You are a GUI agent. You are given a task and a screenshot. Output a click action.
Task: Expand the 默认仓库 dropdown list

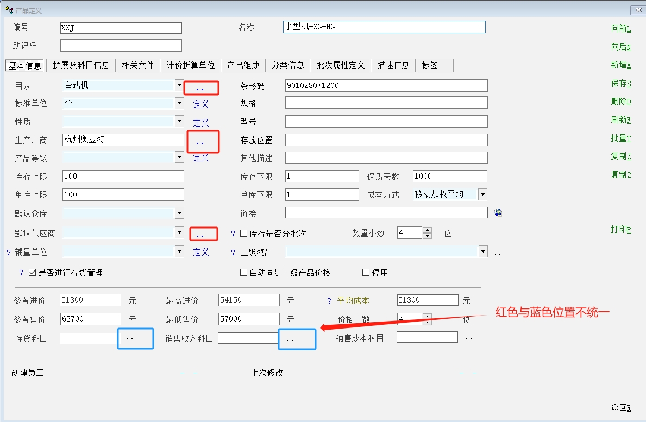coord(179,213)
